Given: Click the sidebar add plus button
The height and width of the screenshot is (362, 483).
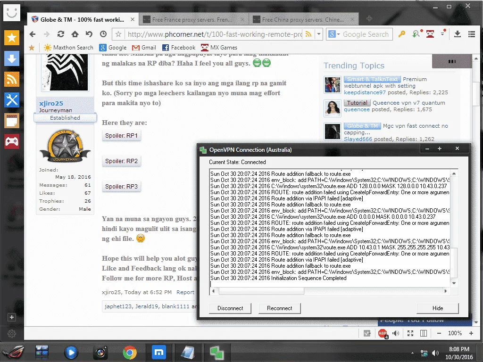Looking at the screenshot, I should 12,317.
